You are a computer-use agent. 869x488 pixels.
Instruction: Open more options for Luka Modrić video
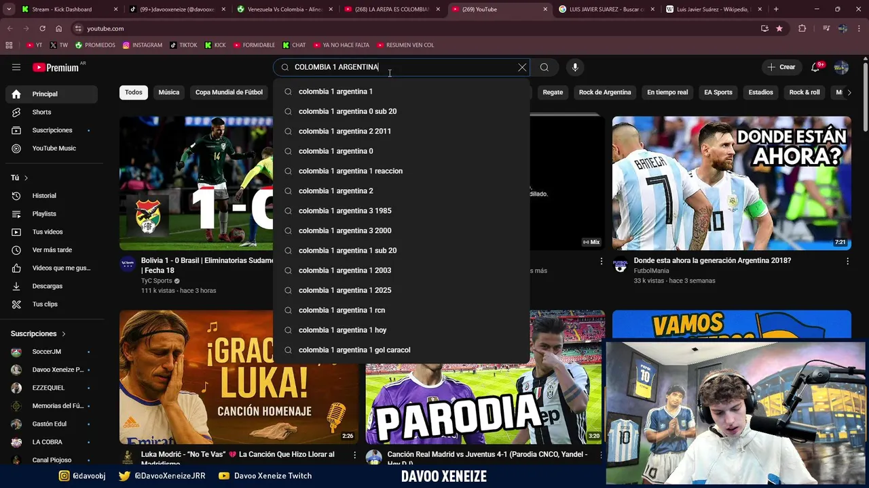[x=354, y=455]
